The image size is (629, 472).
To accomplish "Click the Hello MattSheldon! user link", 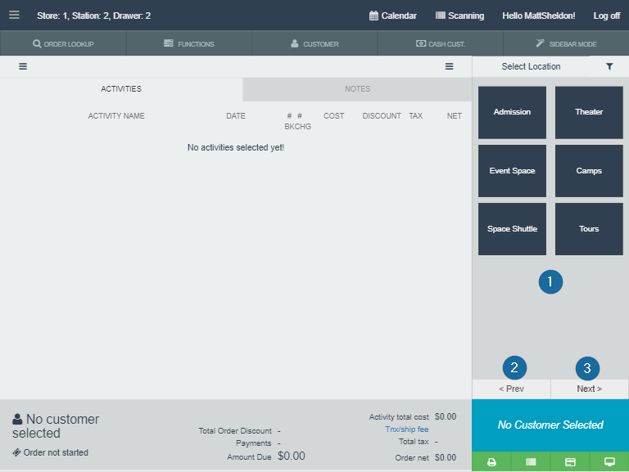I will click(538, 16).
